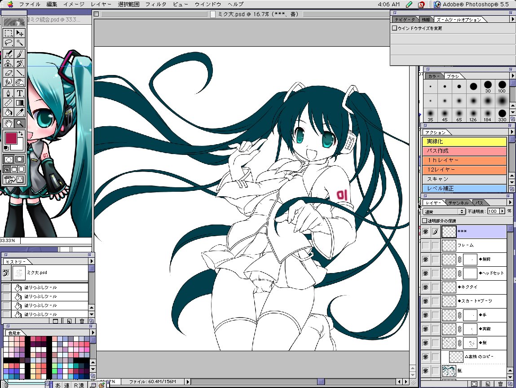Pick the Eraser tool in toolbox
Screen dimensions: 516x388
(x=9, y=73)
